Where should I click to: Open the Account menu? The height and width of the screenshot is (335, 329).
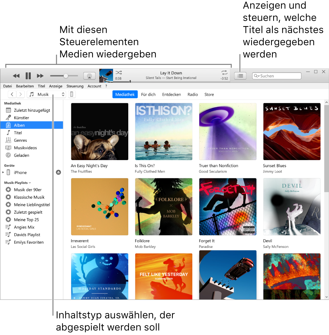94,86
